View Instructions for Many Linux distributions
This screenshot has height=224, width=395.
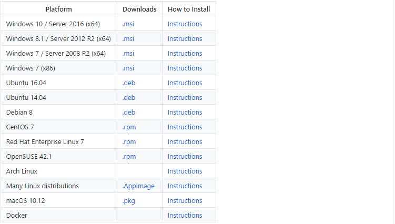(185, 186)
